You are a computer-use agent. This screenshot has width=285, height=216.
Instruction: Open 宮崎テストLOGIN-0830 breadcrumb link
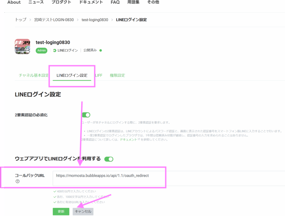pyautogui.click(x=54, y=20)
